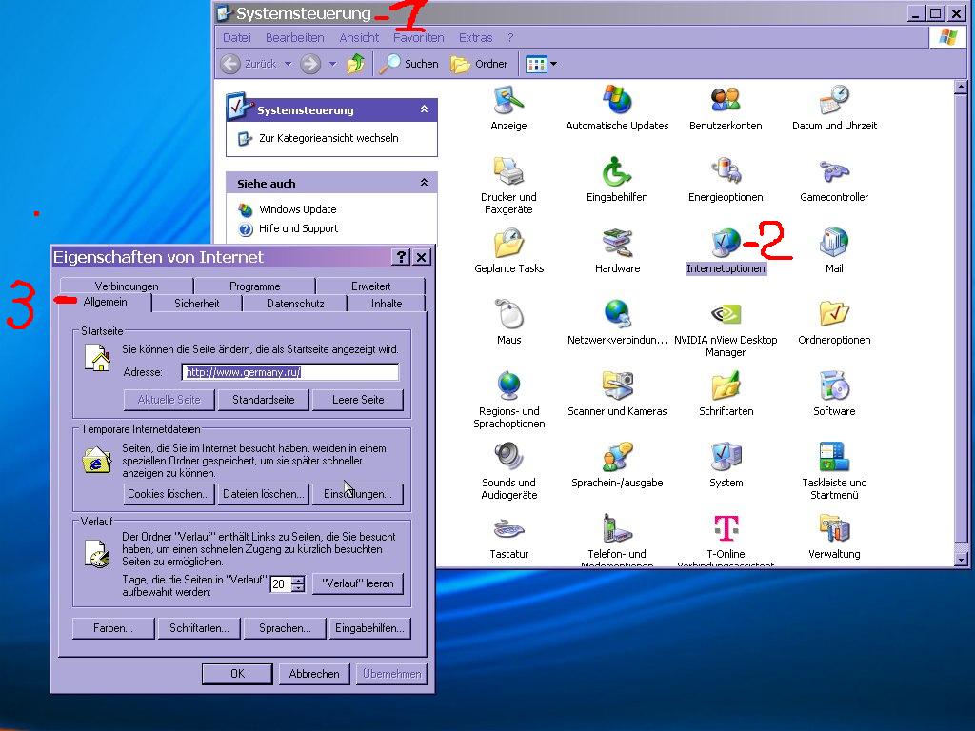Viewport: 975px width, 731px height.
Task: Switch to the Verbindungen tab
Action: coord(127,286)
